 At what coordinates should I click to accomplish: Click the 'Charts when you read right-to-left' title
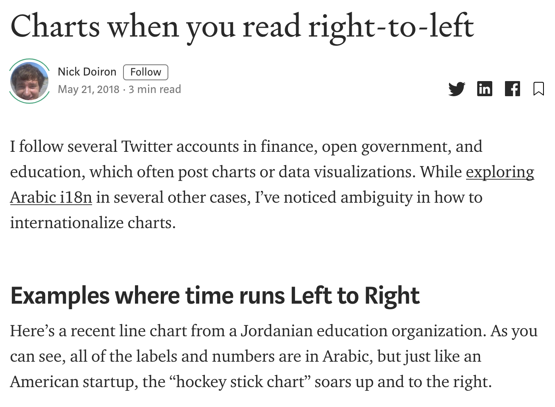click(242, 27)
